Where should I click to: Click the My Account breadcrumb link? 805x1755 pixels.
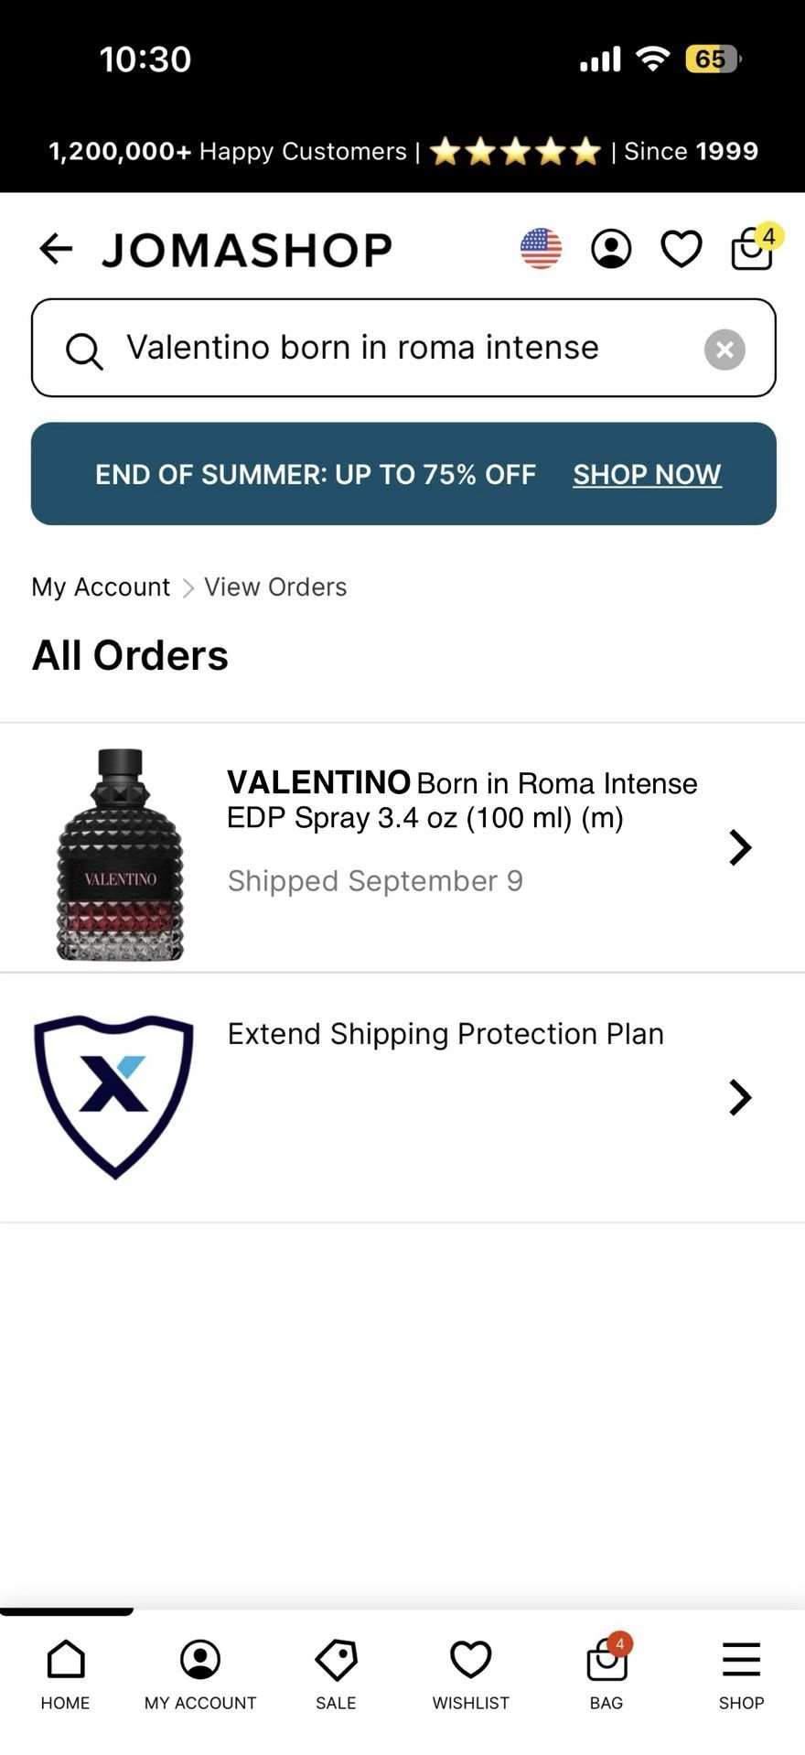click(x=101, y=587)
